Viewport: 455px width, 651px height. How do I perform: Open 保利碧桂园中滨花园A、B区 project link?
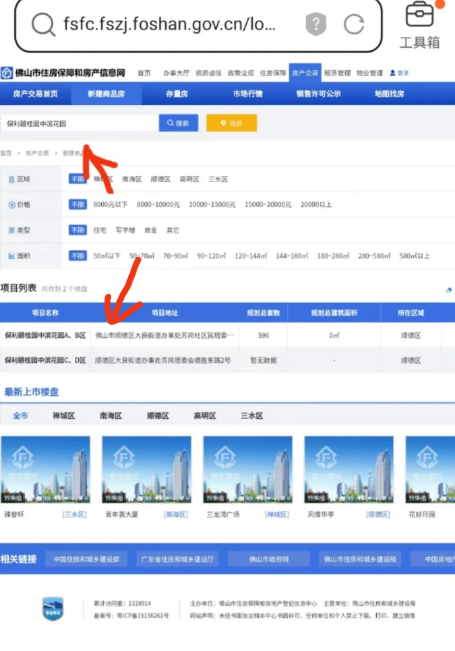pyautogui.click(x=45, y=335)
